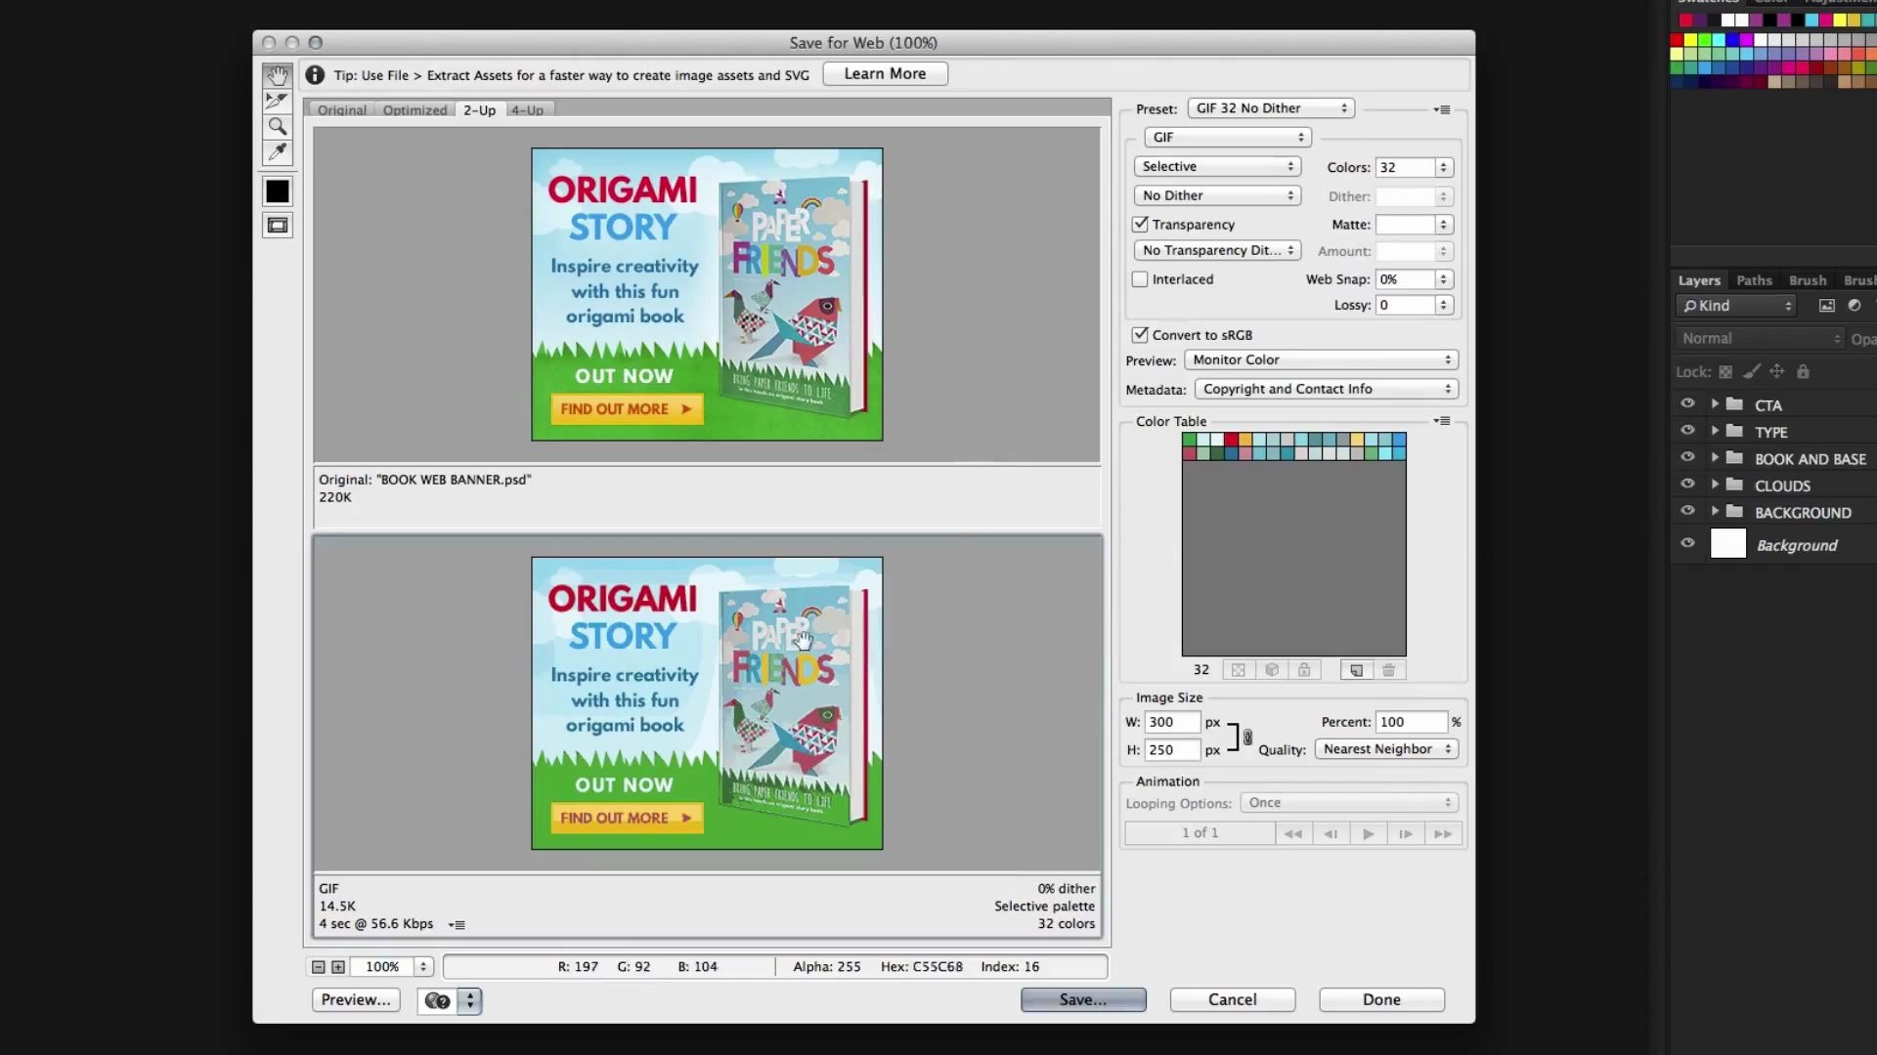This screenshot has height=1055, width=1877.
Task: Select the Eyedropper tool
Action: pyautogui.click(x=278, y=151)
